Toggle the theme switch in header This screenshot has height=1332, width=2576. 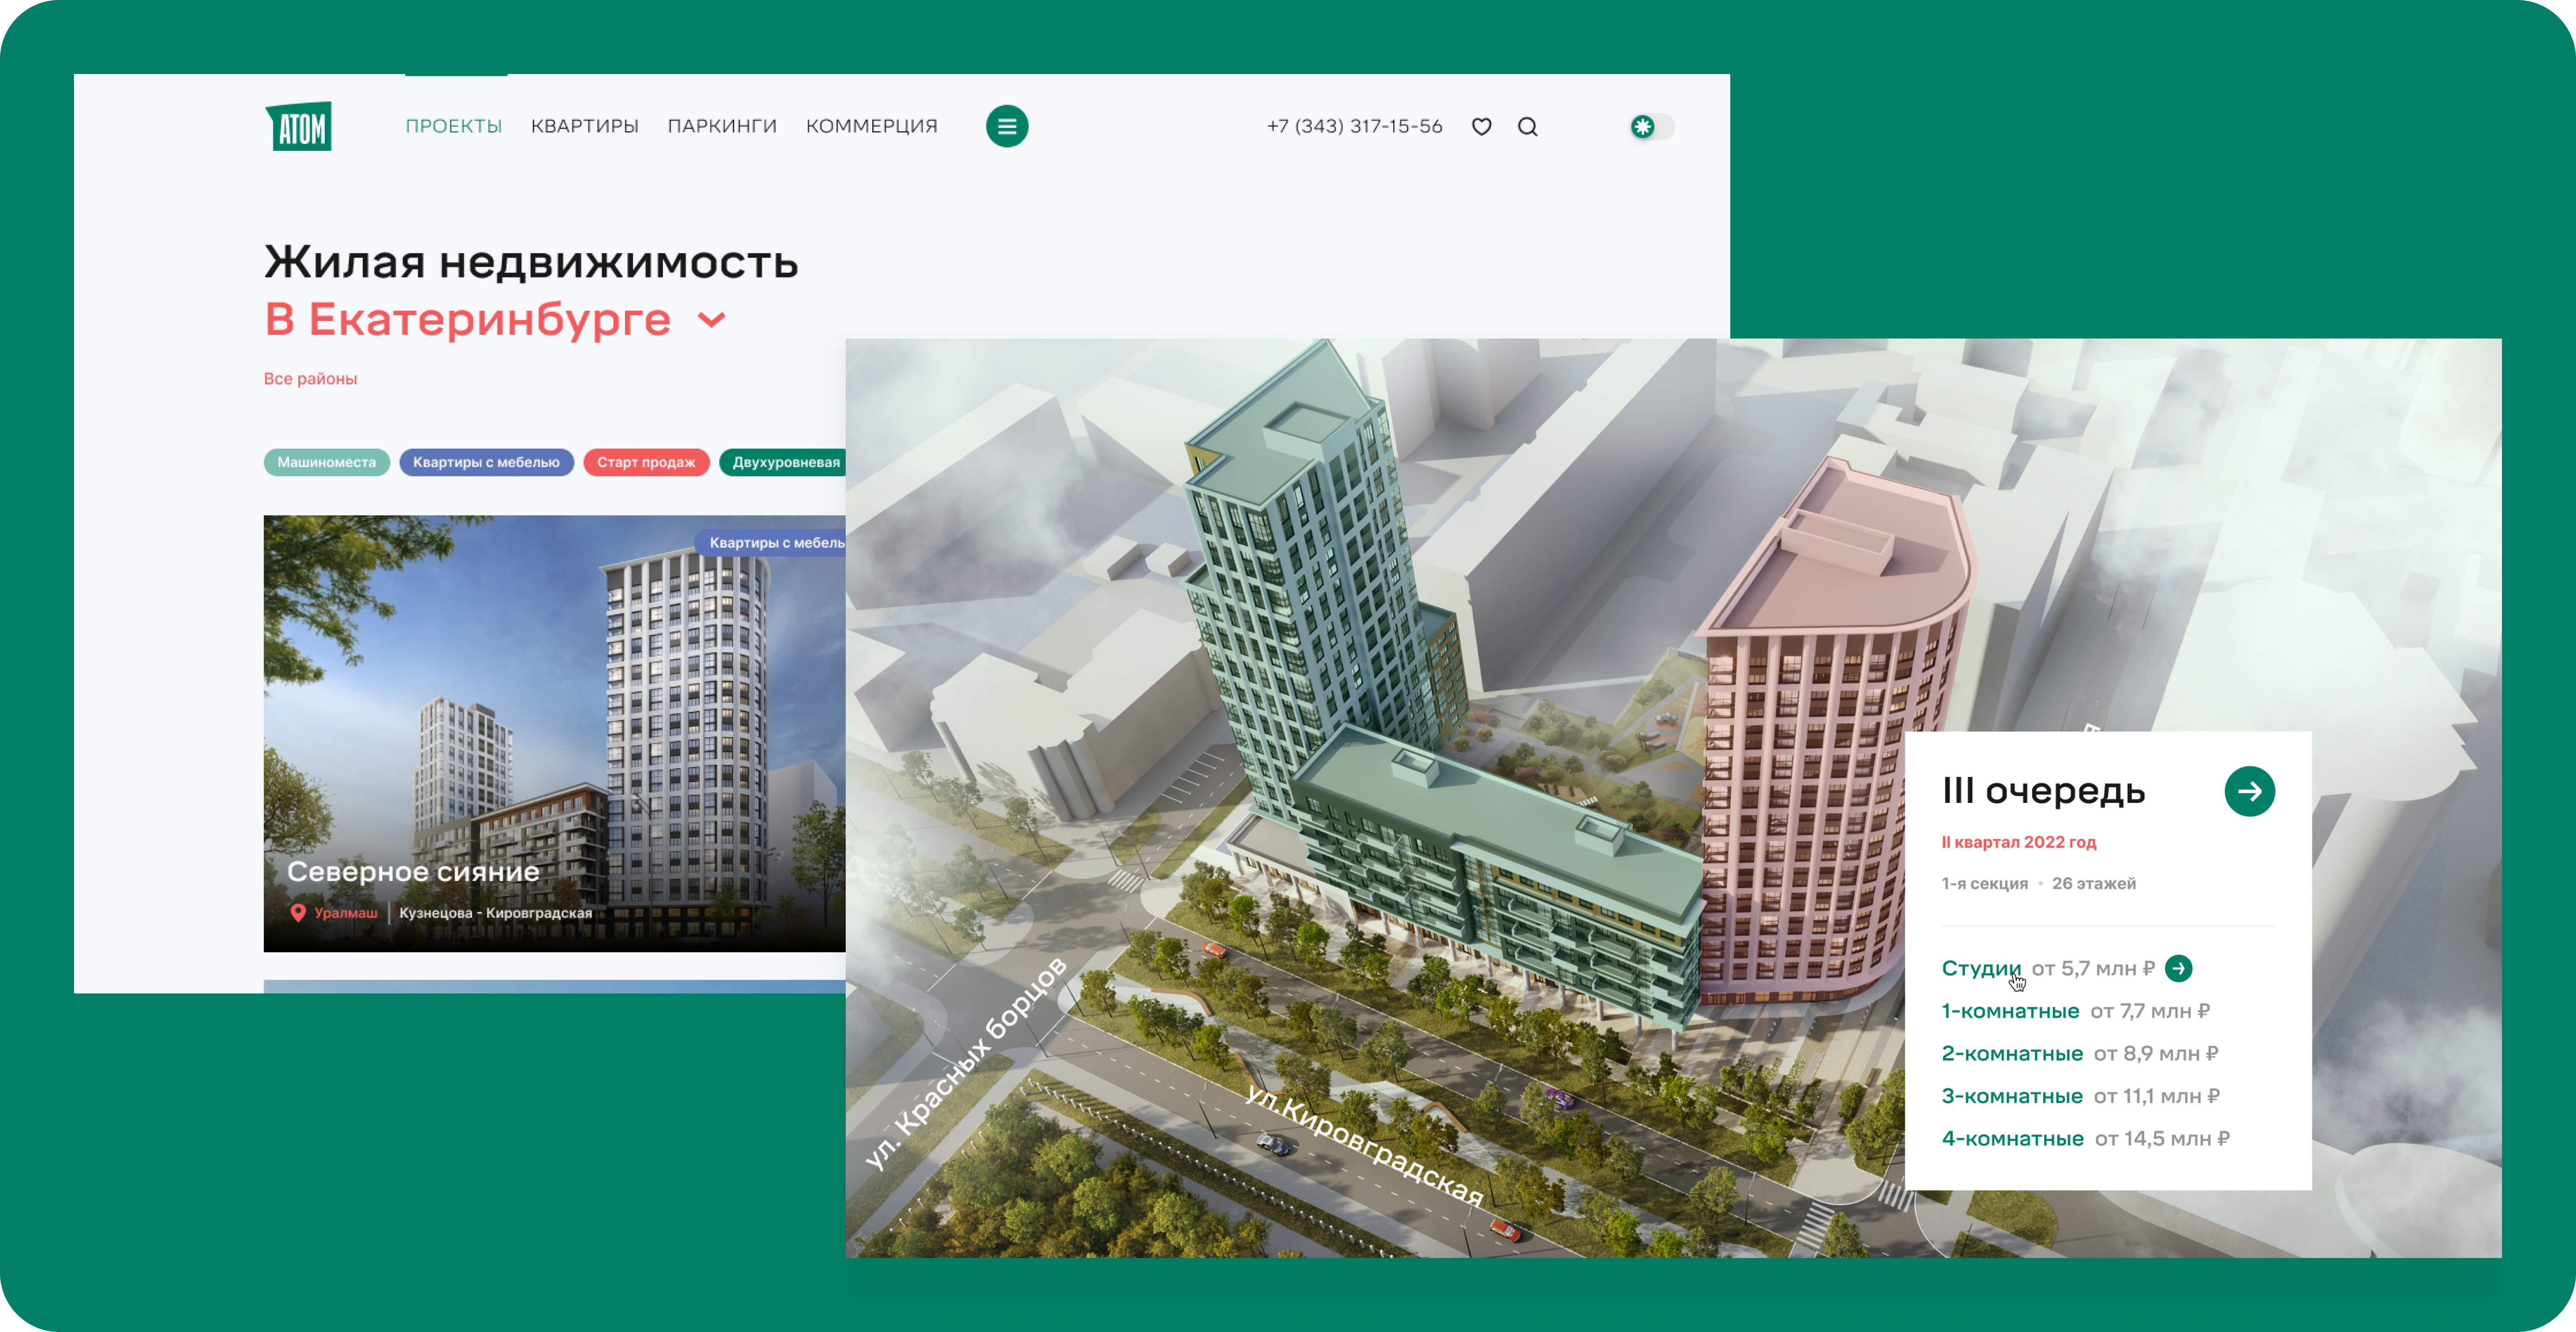(x=1652, y=127)
